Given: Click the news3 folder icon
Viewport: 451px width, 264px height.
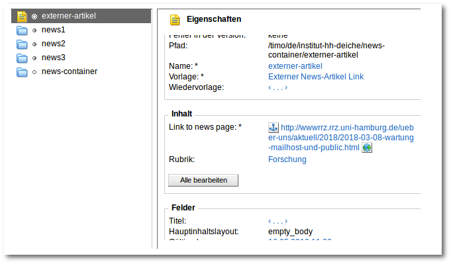Looking at the screenshot, I should [x=22, y=58].
